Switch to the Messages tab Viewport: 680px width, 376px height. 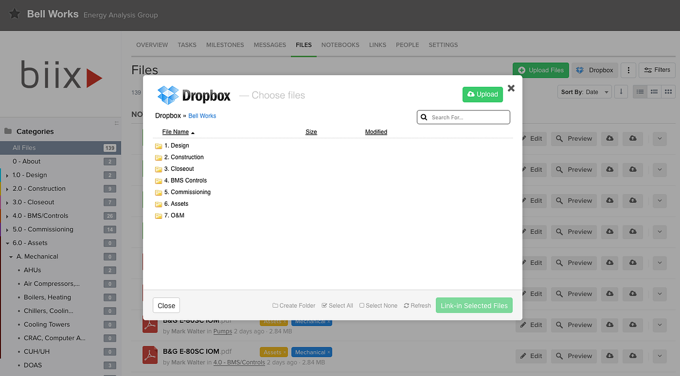(x=270, y=45)
